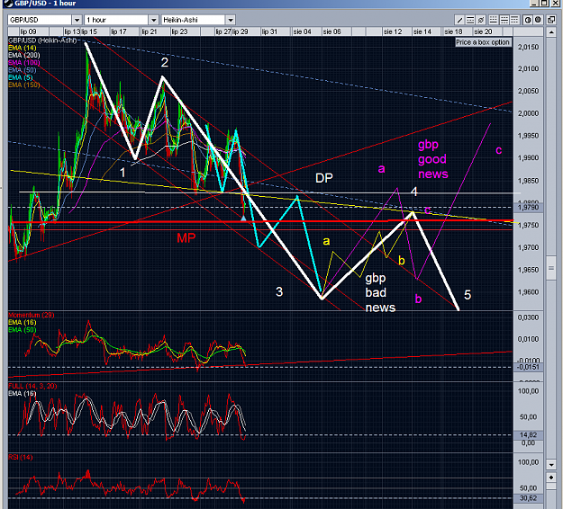Click the sie 06 date label
The image size is (563, 509).
331,31
